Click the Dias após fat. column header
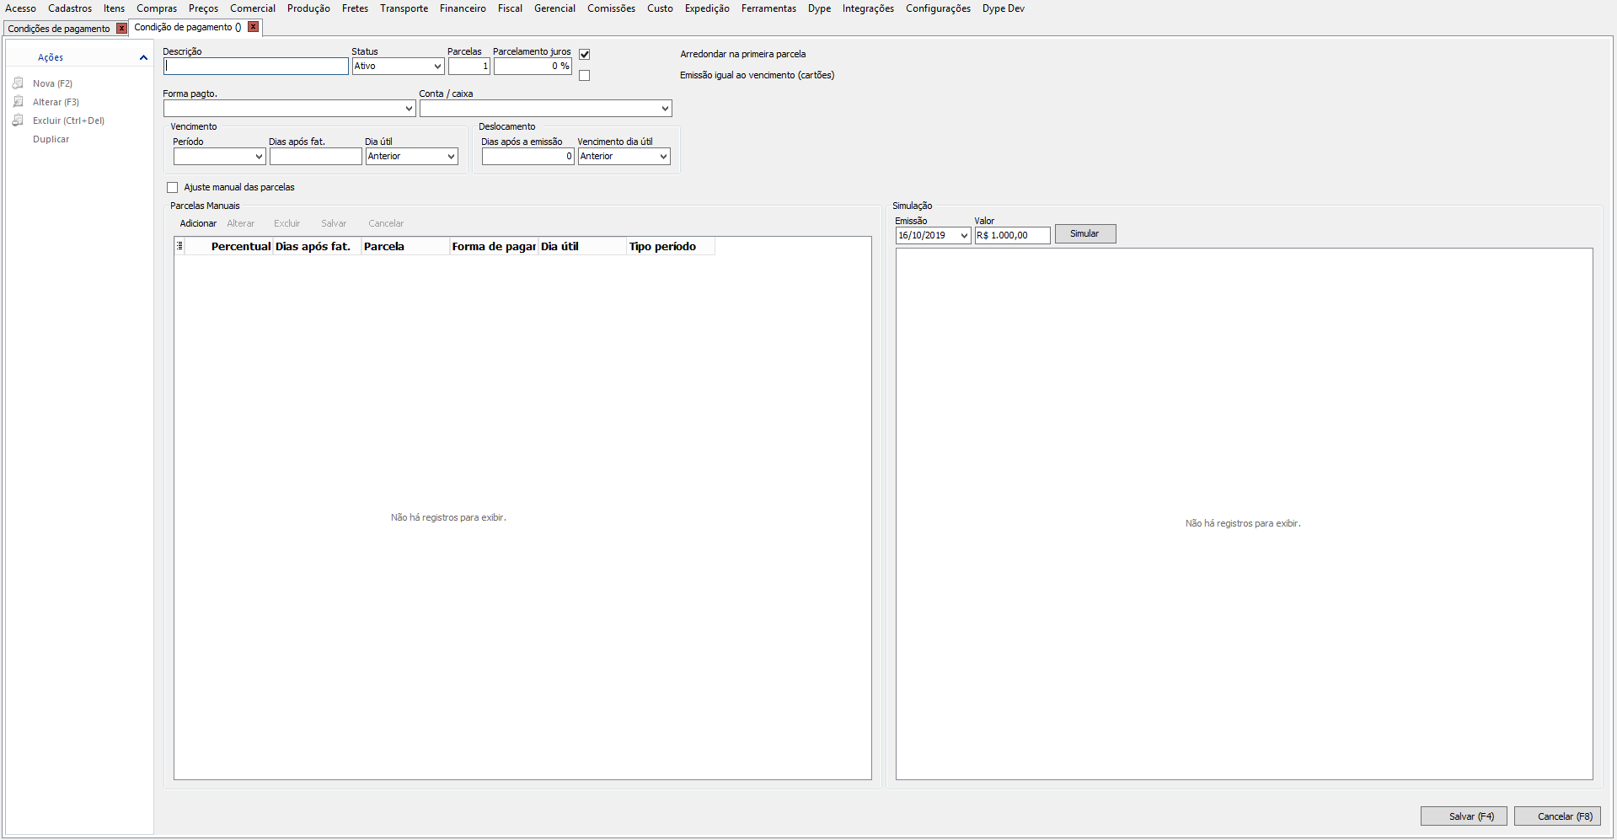This screenshot has height=840, width=1617. 317,246
